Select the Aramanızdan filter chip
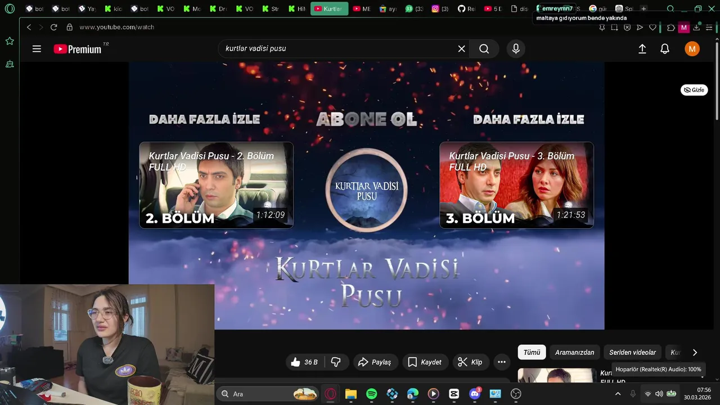Image resolution: width=720 pixels, height=405 pixels. click(x=574, y=352)
